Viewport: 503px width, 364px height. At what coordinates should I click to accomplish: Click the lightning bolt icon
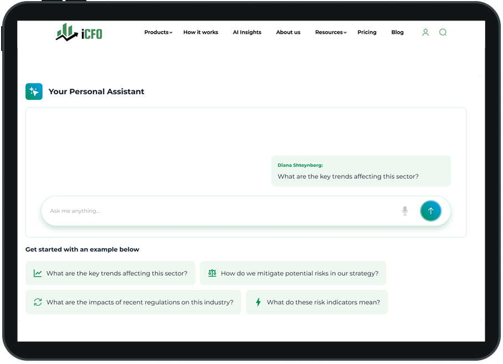coord(258,303)
